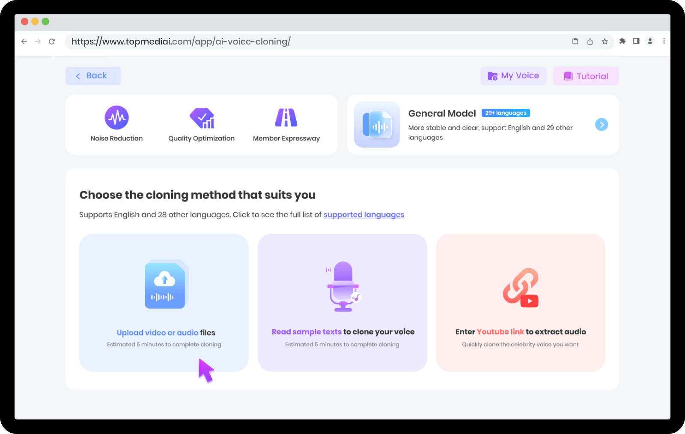Click the General Model audio file icon
This screenshot has width=685, height=434.
click(x=377, y=125)
